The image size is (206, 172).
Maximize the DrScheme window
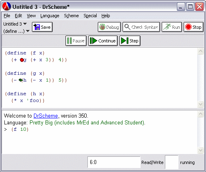(190, 7)
